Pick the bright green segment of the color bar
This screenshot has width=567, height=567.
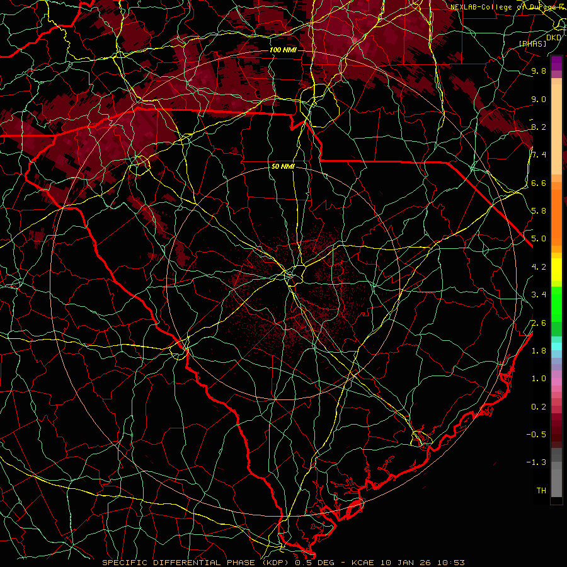tap(556, 304)
